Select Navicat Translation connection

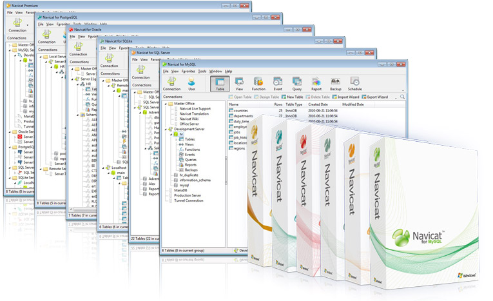(x=194, y=114)
